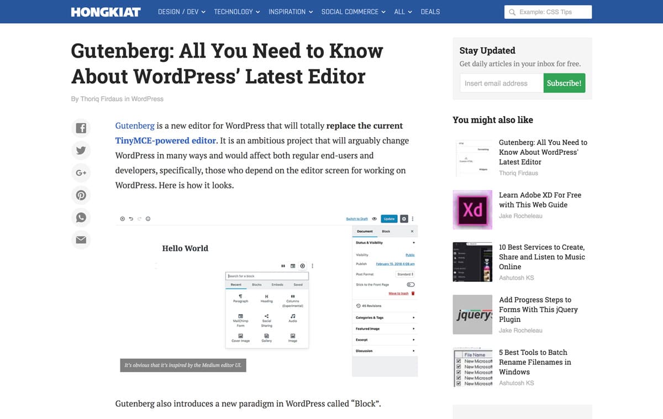Open author Thoriq Firdaus link in byline
The width and height of the screenshot is (663, 419).
click(x=101, y=99)
